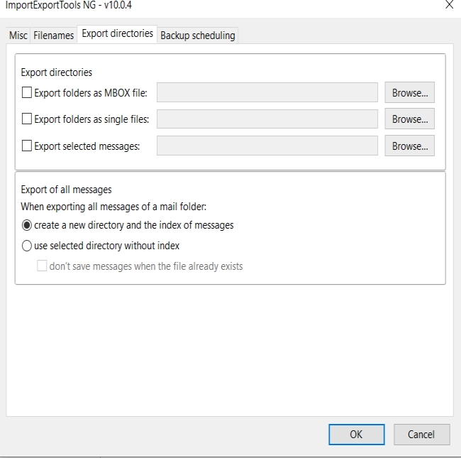Screen dimensions: 461x458
Task: Click the Export of all messages heading
Action: point(66,190)
